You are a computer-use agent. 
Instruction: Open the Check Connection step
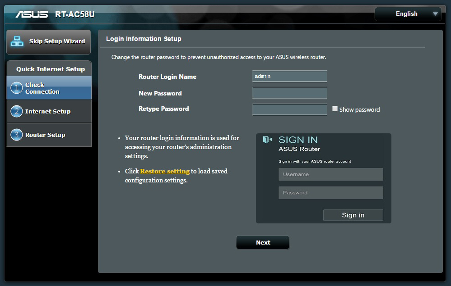49,88
